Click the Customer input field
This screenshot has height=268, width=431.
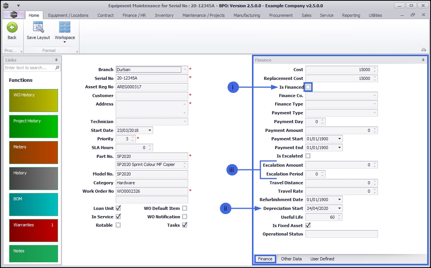tap(152, 96)
